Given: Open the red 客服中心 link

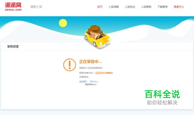Looking at the screenshot, I should 179,7.
